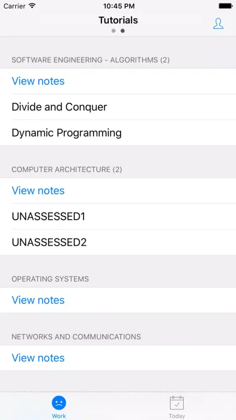Tap the Wi-Fi signal icon
The image size is (236, 420).
click(32, 5)
